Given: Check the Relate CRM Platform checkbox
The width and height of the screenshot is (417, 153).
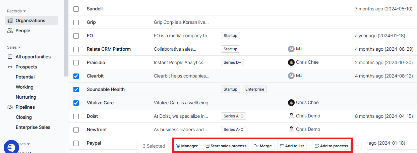Looking at the screenshot, I should click(x=76, y=49).
